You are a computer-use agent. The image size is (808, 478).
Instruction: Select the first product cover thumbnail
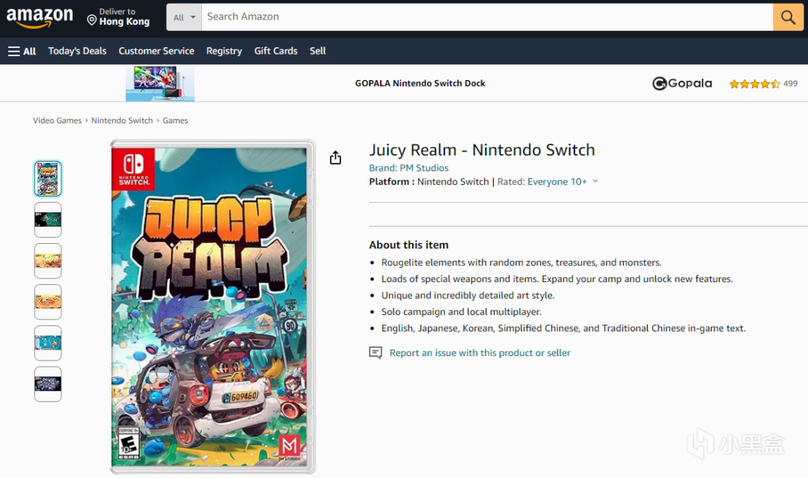tap(48, 179)
